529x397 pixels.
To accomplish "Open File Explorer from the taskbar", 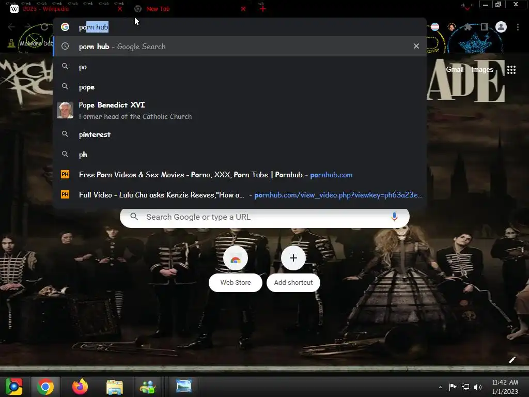I will pos(115,387).
